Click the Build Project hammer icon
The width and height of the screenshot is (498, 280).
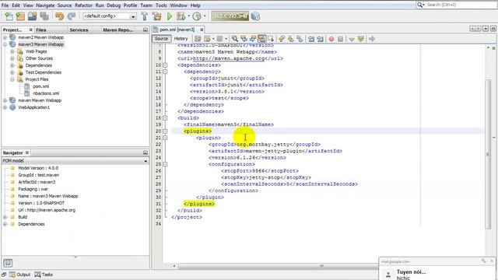click(x=145, y=16)
